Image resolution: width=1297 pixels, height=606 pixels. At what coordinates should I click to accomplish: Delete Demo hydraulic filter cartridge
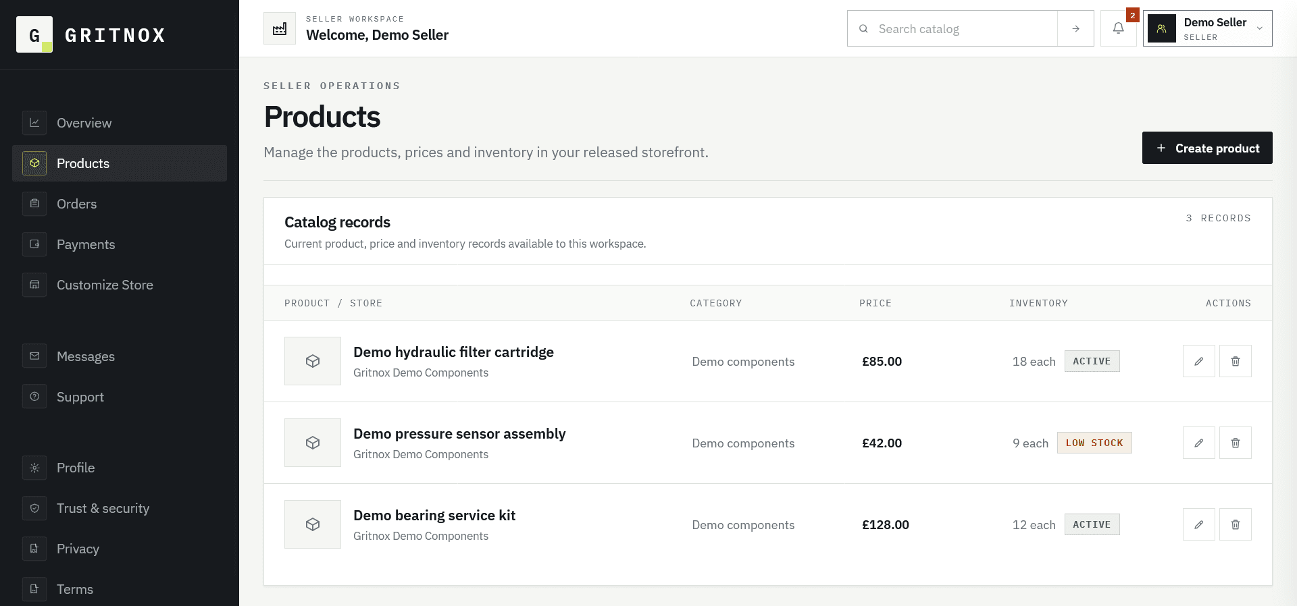point(1236,361)
